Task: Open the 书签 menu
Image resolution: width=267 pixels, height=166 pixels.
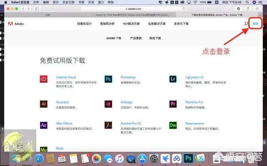Action: coord(81,2)
